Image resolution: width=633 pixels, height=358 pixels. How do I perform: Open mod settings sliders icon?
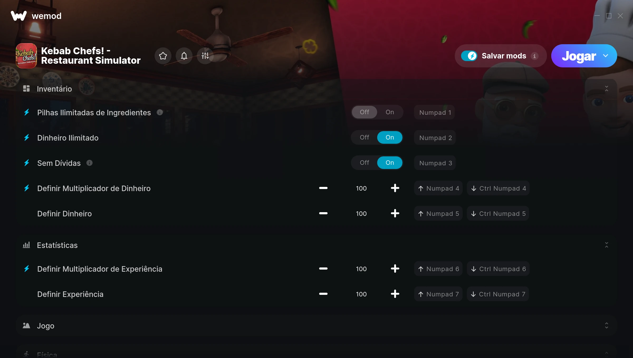coord(205,56)
